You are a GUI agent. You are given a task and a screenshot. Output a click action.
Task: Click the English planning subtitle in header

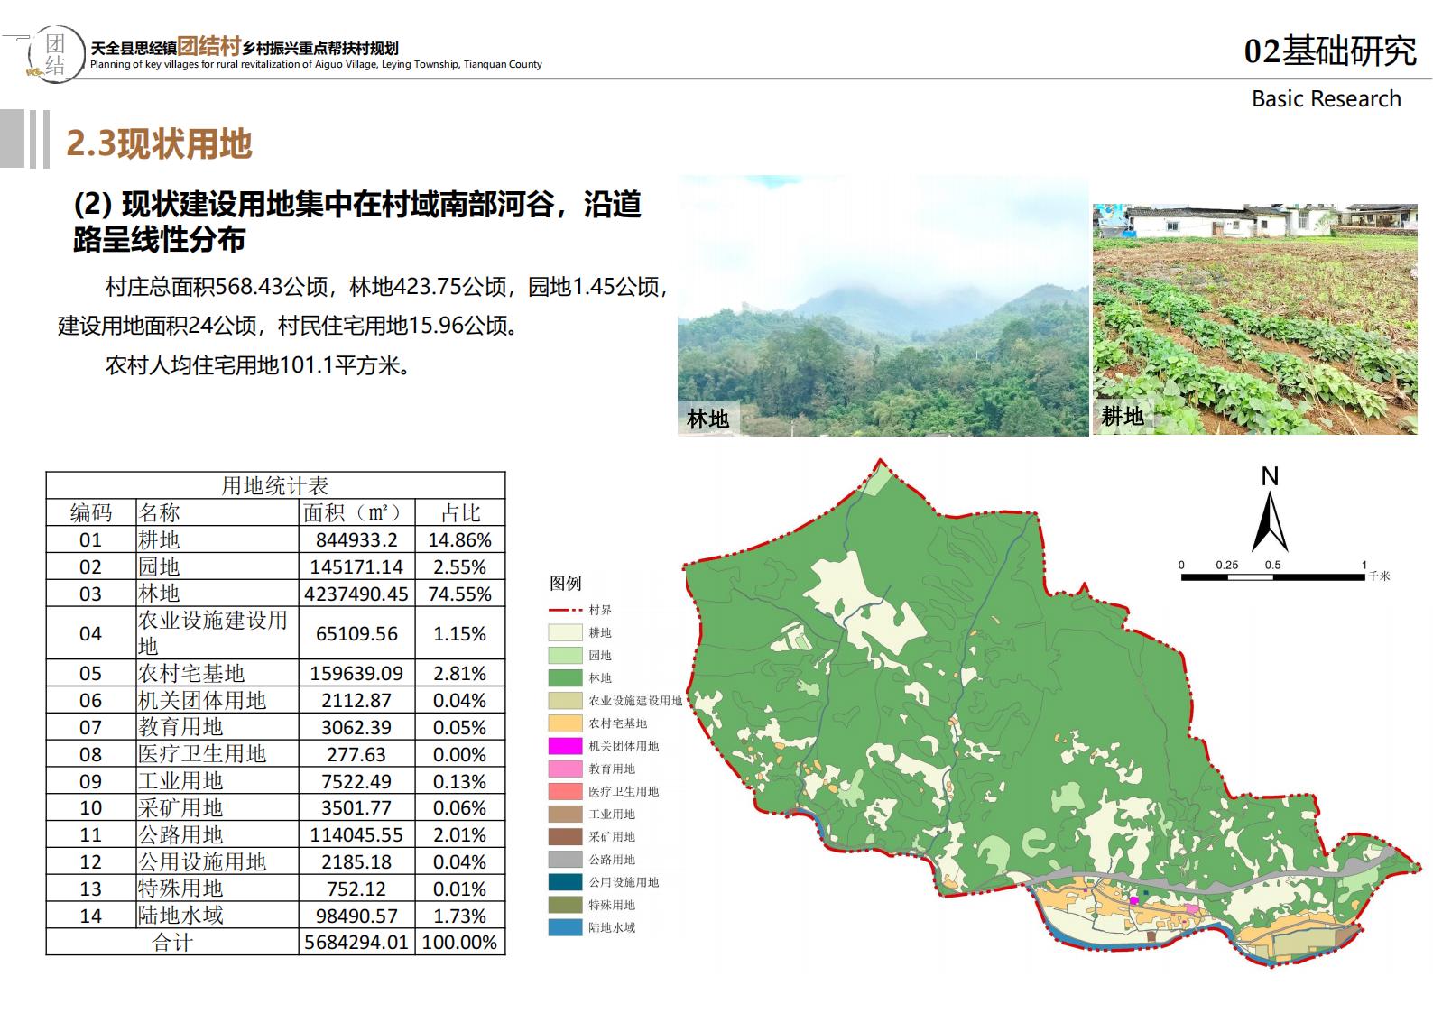point(316,65)
